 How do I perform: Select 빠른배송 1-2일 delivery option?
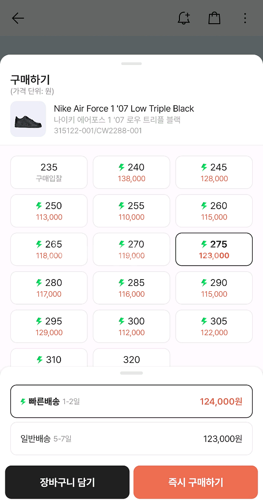point(131,402)
